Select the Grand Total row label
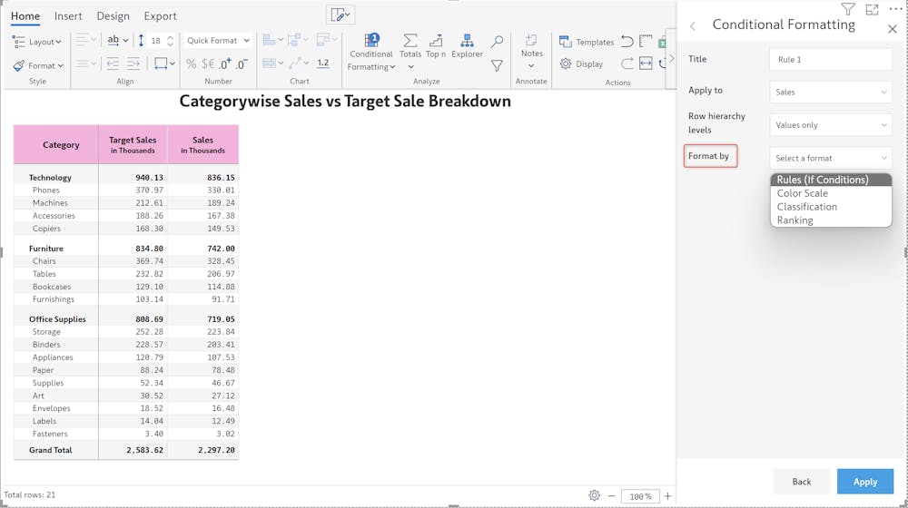 pyautogui.click(x=50, y=450)
